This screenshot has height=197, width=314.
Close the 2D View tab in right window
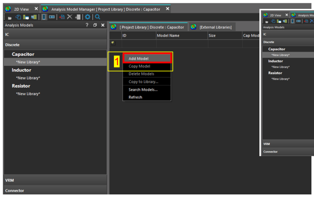coord(287,15)
